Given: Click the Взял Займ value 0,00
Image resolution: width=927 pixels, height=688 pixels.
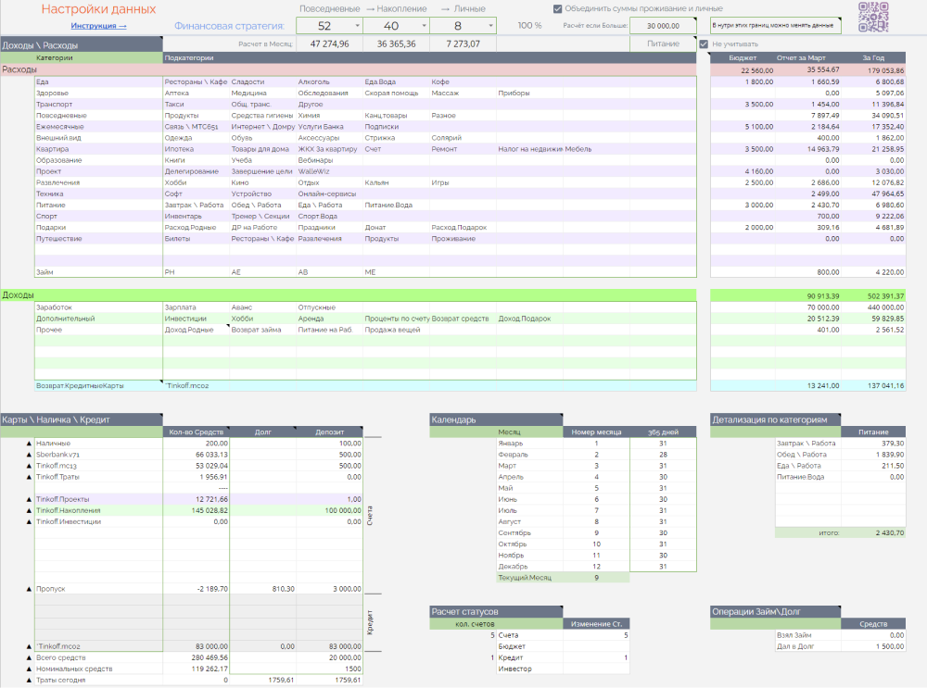Looking at the screenshot, I should click(x=873, y=635).
